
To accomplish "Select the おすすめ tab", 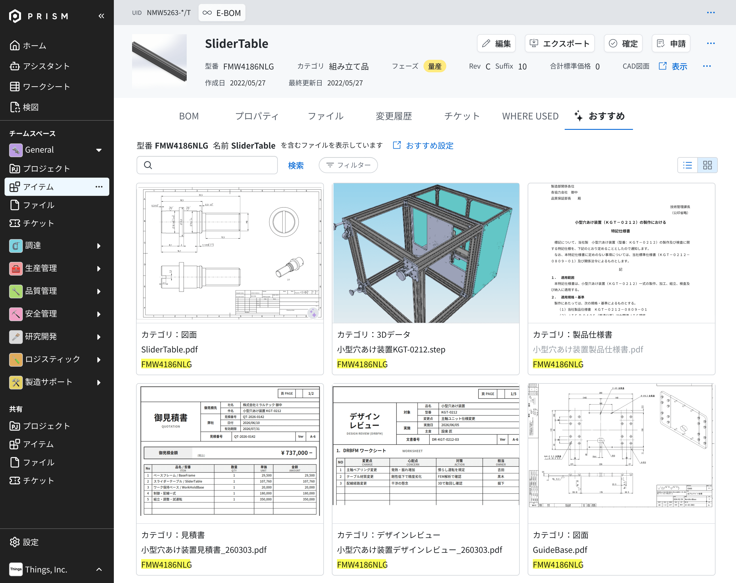I will click(599, 116).
